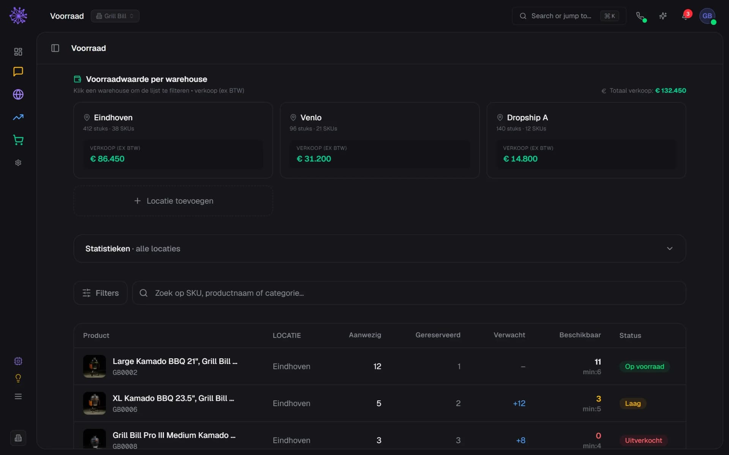
Task: Open notifications bell with 3 badge
Action: [686, 16]
